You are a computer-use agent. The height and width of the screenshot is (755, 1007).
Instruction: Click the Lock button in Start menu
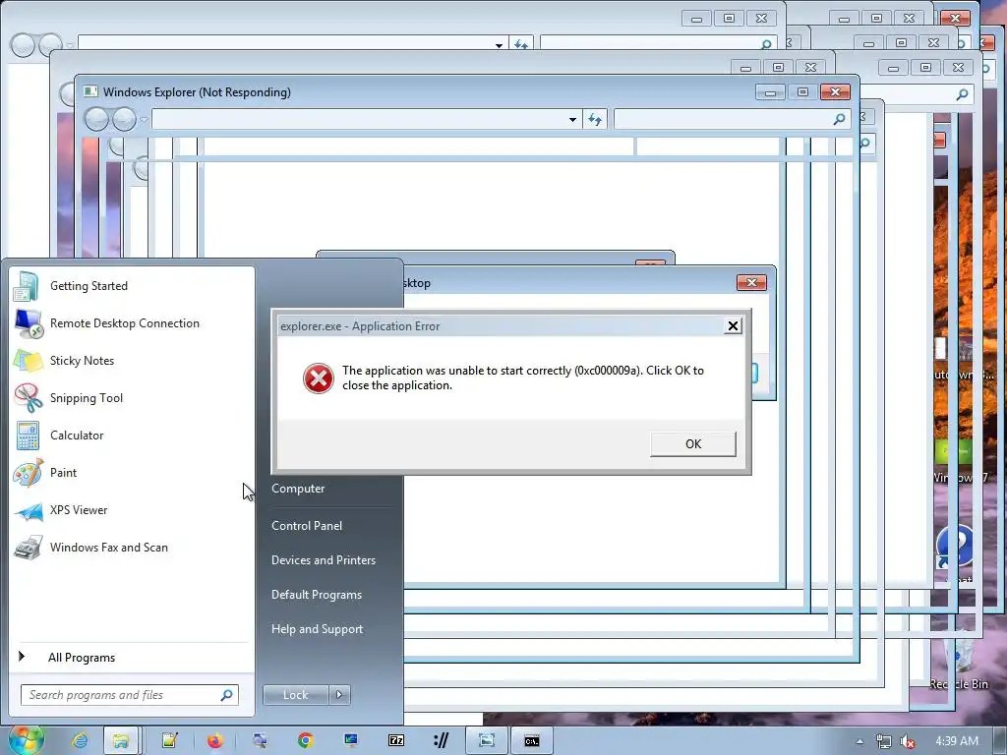[295, 695]
